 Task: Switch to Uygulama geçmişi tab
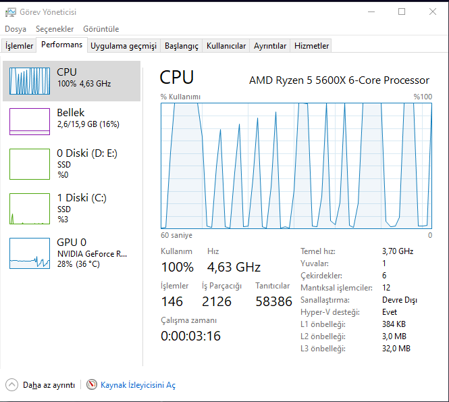click(x=124, y=46)
